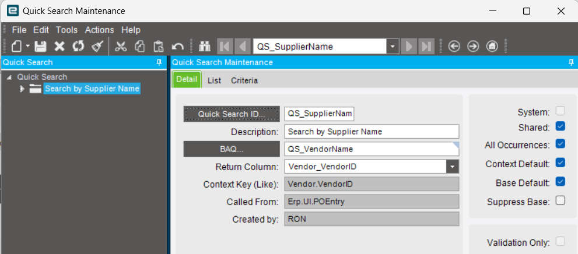Go to next record arrow
Viewport: 578px width, 254px height.
(x=408, y=47)
